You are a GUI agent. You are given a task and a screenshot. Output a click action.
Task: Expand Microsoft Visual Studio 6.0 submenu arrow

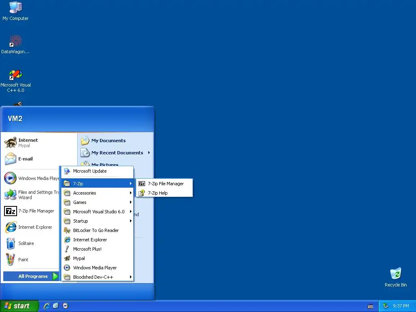tap(130, 211)
